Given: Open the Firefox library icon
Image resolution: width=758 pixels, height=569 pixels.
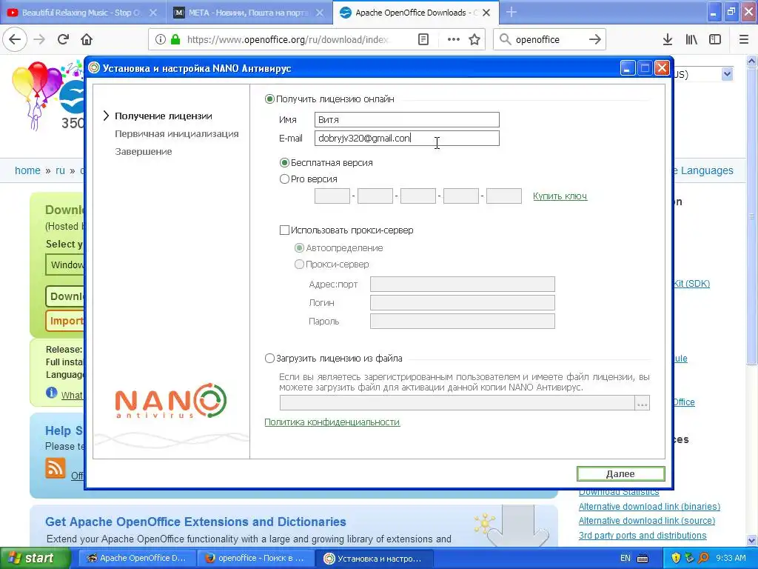Looking at the screenshot, I should tap(691, 39).
